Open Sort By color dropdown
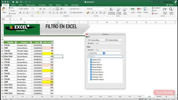178x100 pixels. [x=108, y=43]
